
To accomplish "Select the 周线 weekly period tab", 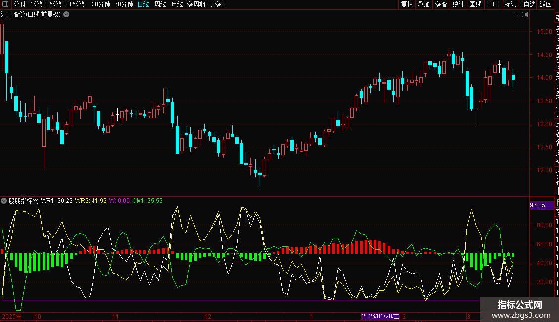I will [160, 5].
